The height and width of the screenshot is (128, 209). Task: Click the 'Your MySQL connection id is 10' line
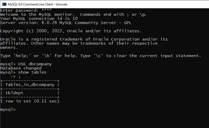39,19
